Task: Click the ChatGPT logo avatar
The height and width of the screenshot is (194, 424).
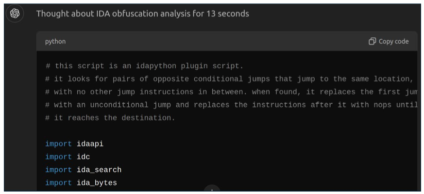Action: pos(15,13)
